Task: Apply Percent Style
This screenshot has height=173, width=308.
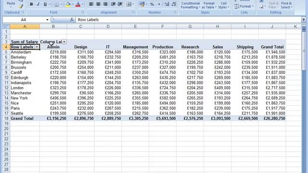Action: point(152,4)
